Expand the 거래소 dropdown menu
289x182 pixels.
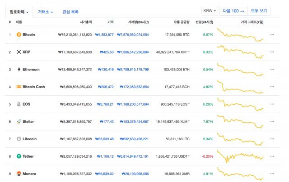[x=46, y=12]
